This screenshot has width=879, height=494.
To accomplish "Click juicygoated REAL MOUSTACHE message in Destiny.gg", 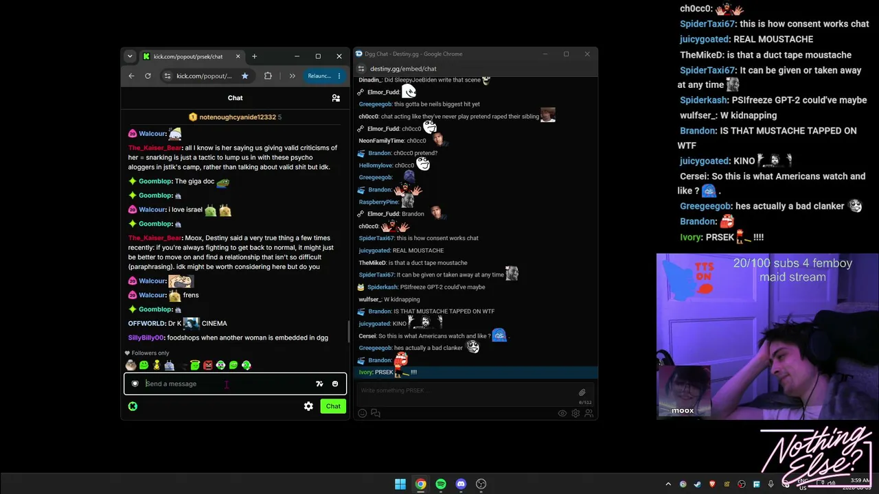I will (x=401, y=250).
